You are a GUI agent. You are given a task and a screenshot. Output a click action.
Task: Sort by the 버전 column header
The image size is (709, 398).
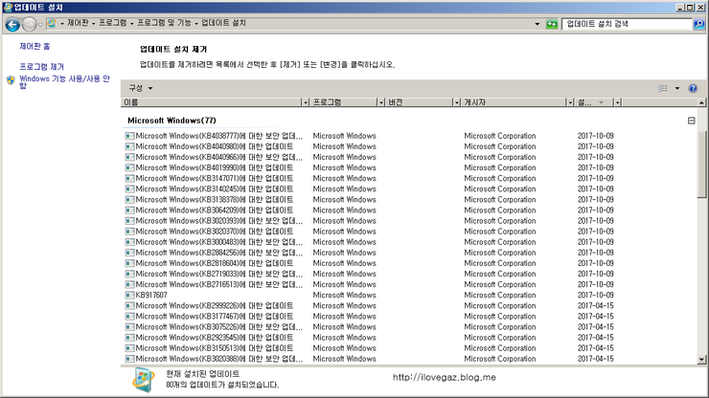coord(419,102)
